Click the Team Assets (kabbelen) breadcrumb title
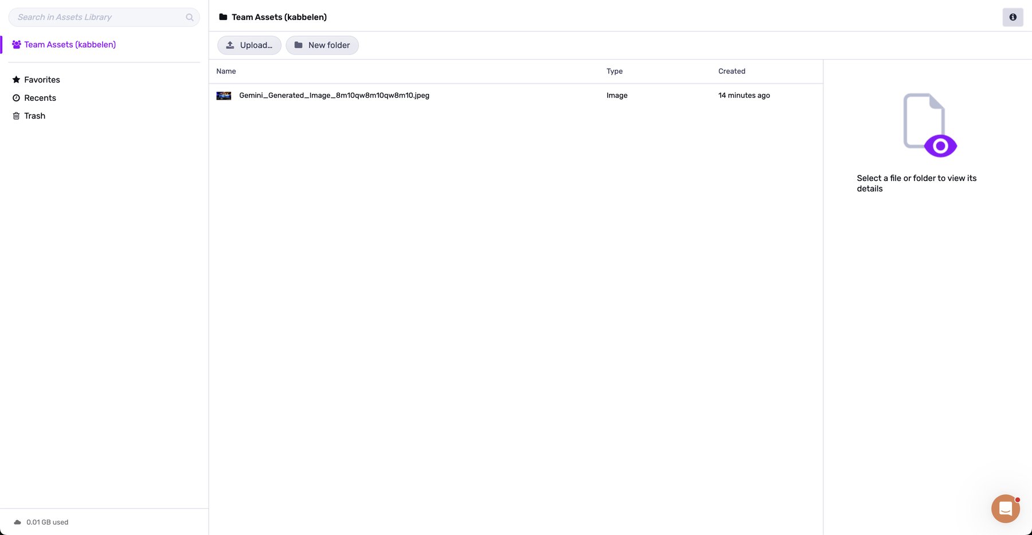This screenshot has height=535, width=1032. (x=279, y=17)
